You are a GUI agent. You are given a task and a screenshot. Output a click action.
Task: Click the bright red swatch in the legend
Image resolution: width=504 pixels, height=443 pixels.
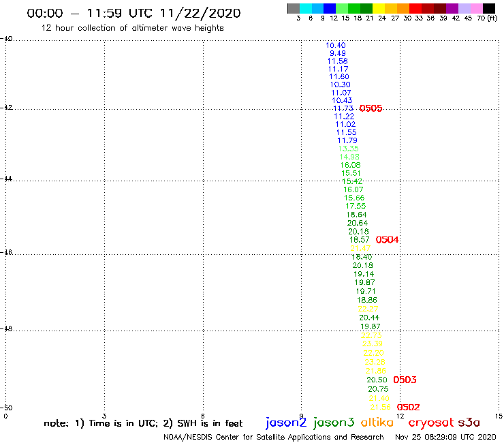(415, 8)
